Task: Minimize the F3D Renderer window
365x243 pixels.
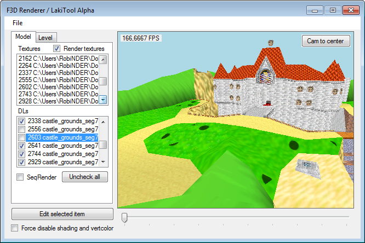Action: tap(315, 10)
